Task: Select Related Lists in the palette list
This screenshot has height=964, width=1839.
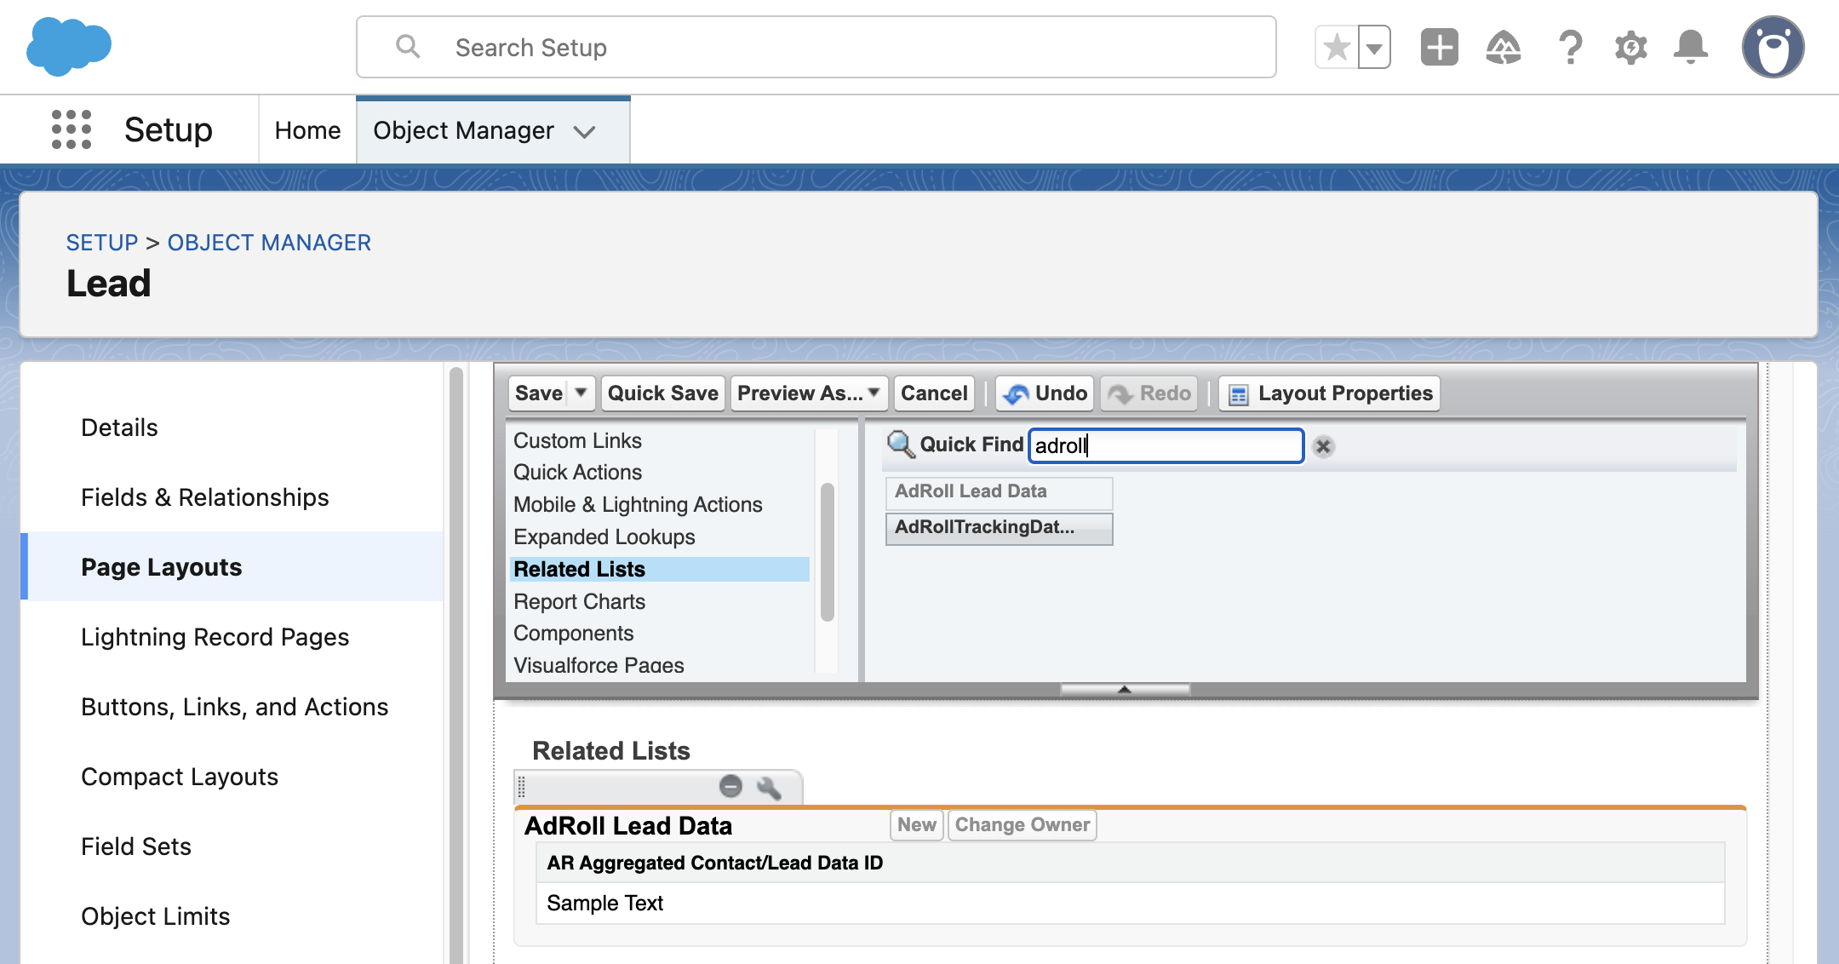Action: 659,569
